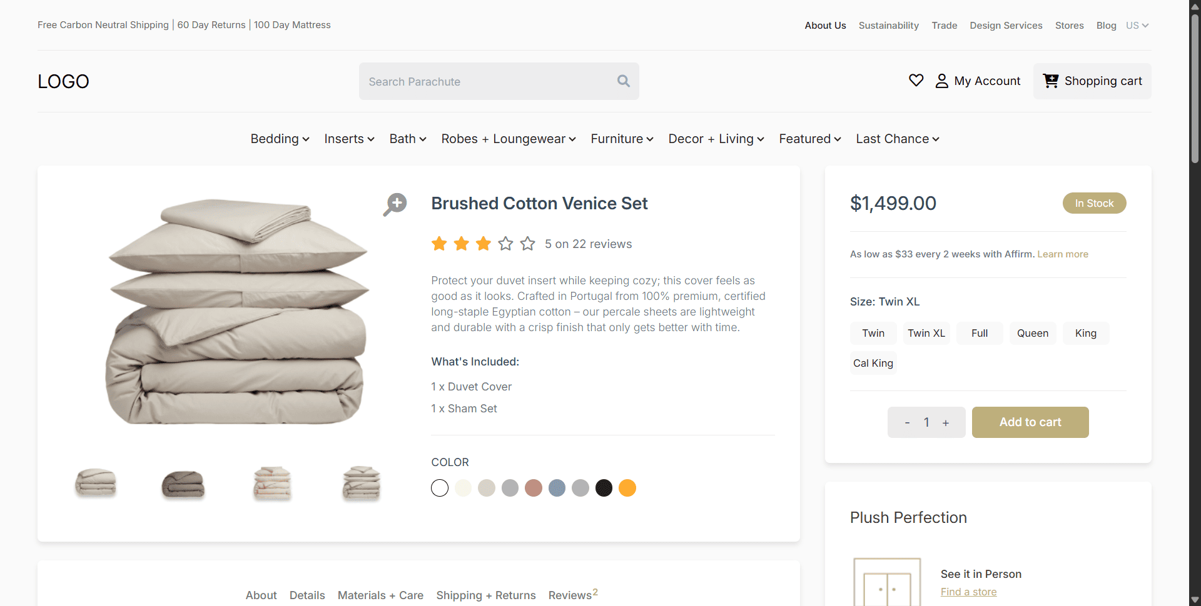
Task: Click the My Account user icon
Action: (x=942, y=81)
